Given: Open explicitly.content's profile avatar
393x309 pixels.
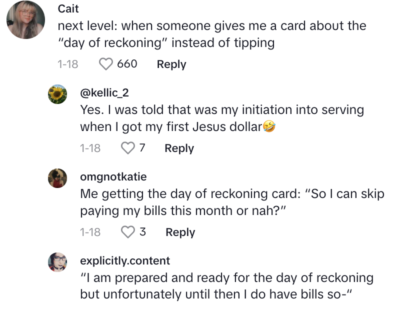Looking at the screenshot, I should (57, 262).
